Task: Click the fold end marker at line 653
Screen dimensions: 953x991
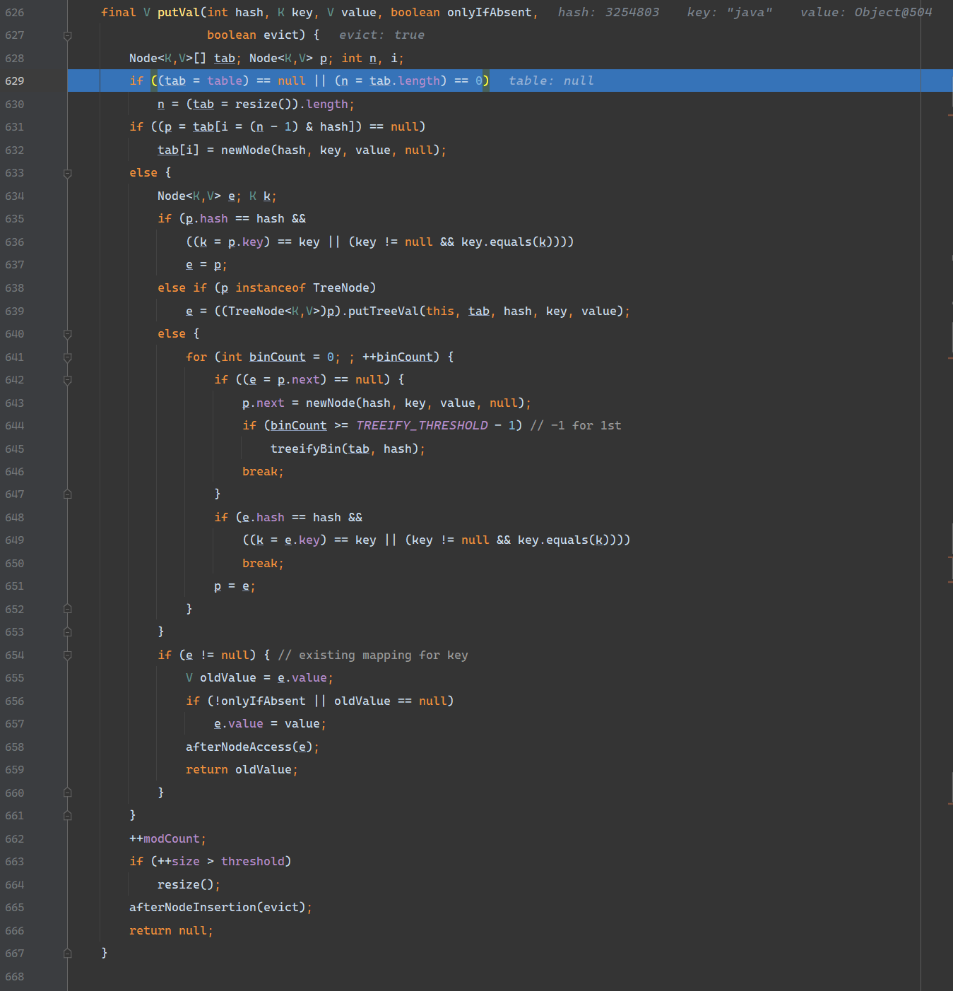Action: point(67,632)
